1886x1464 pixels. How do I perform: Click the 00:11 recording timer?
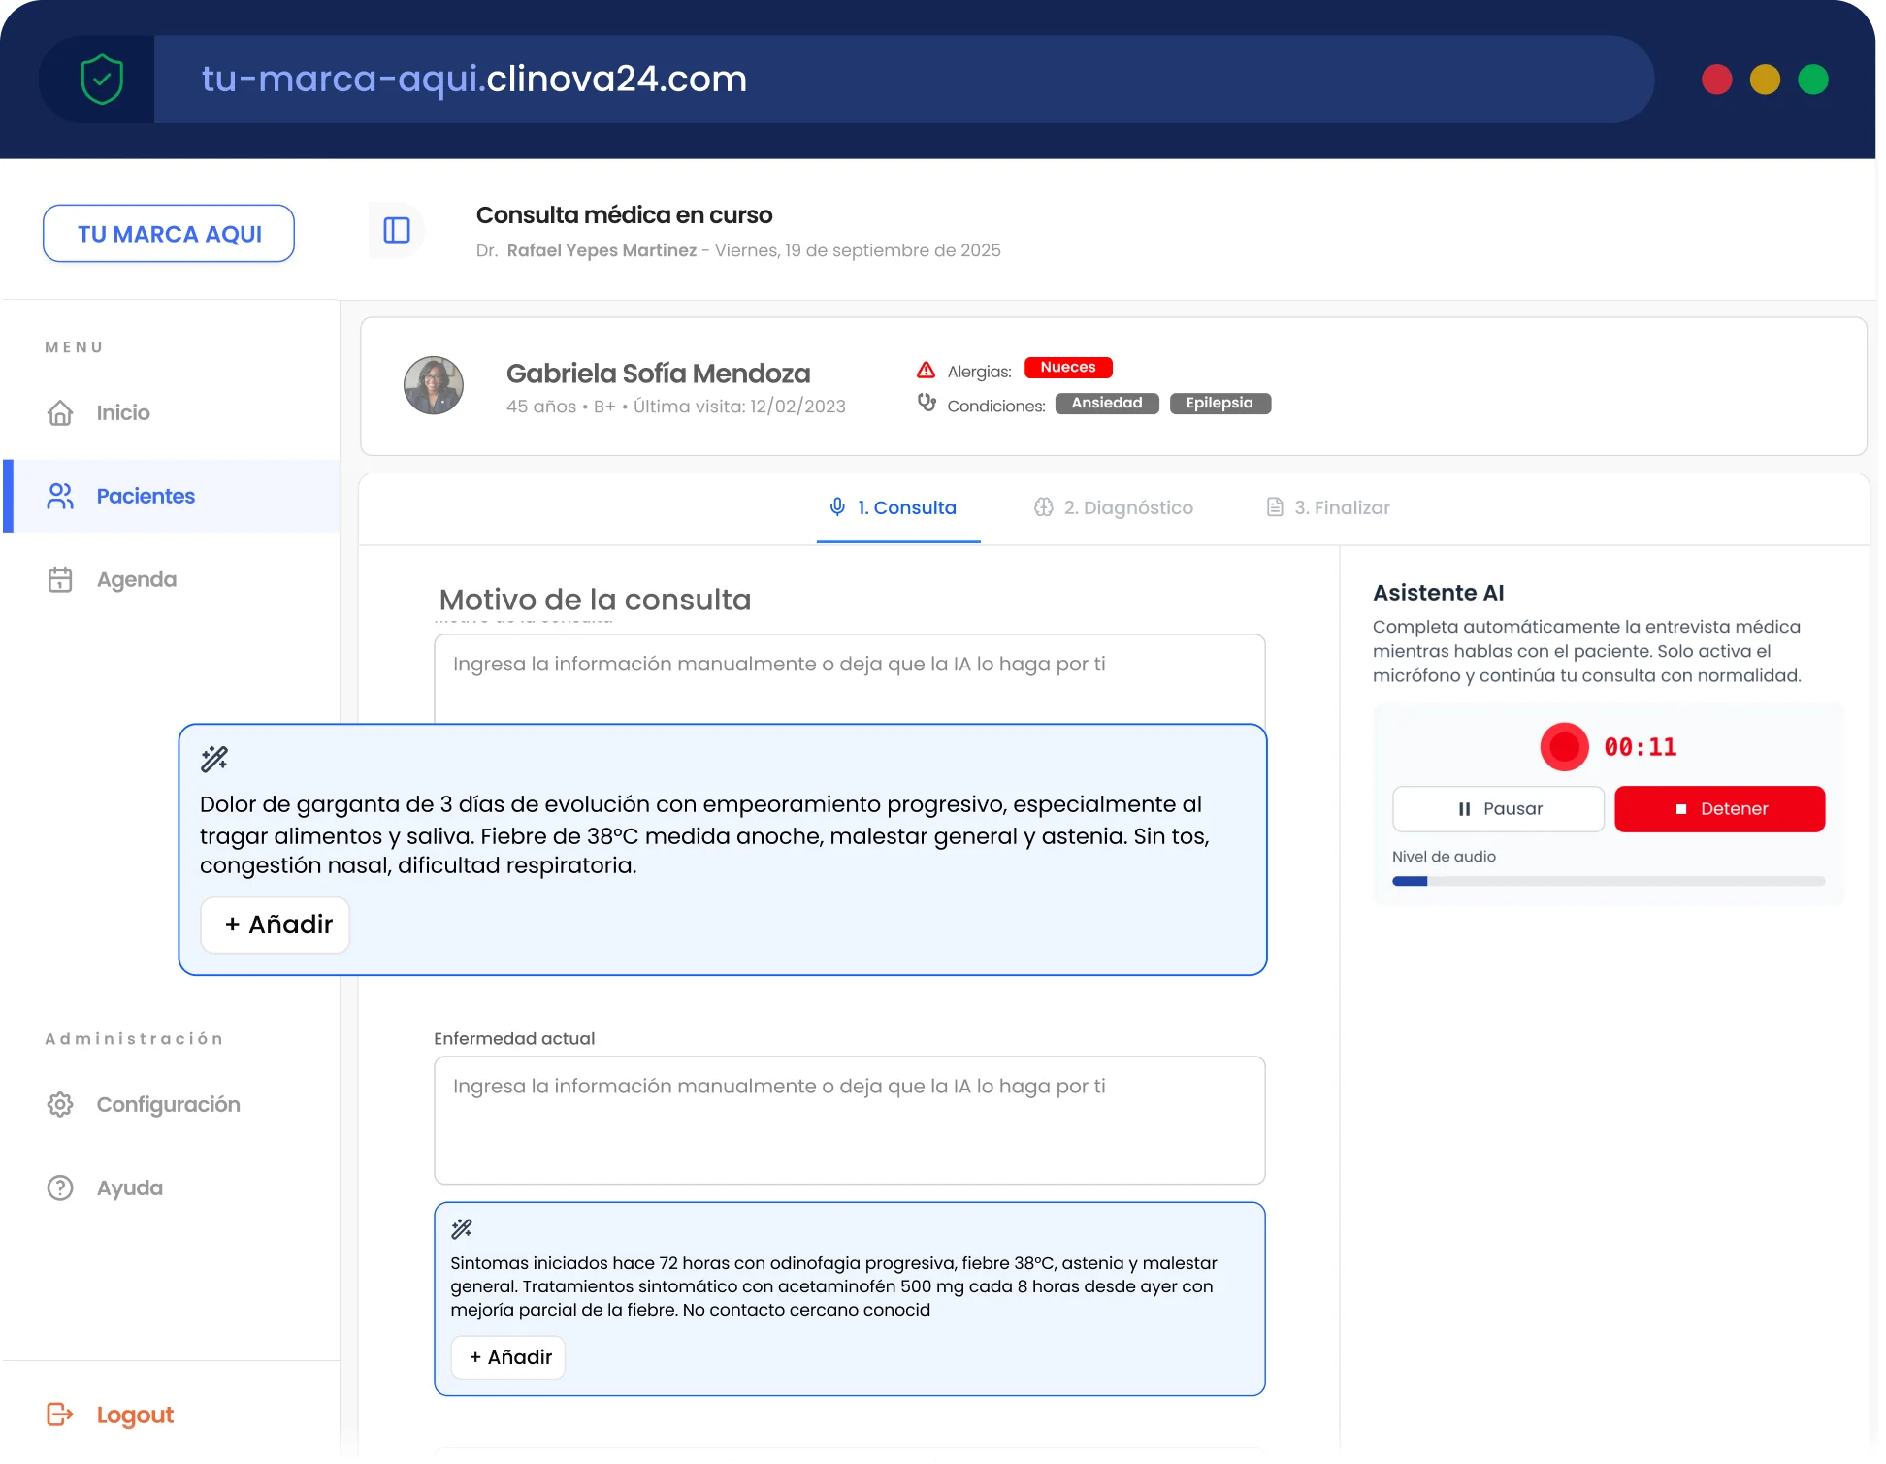[1641, 748]
